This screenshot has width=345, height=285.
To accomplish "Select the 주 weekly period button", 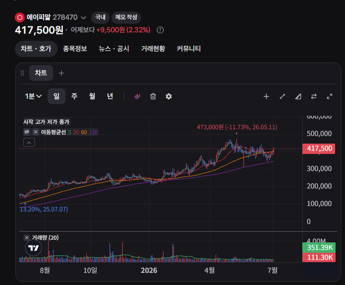I will click(74, 96).
